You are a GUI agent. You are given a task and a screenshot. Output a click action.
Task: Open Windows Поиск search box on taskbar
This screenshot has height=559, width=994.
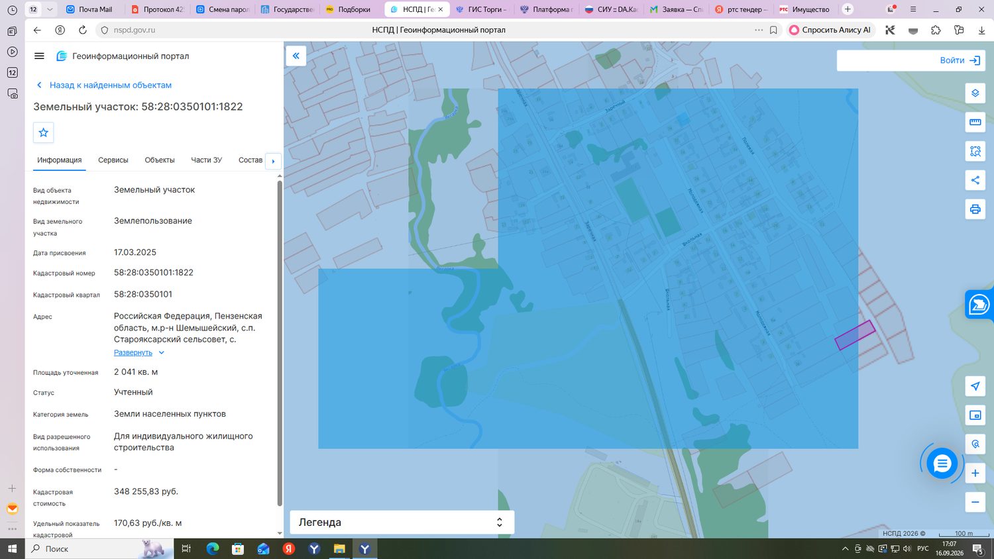(x=99, y=549)
